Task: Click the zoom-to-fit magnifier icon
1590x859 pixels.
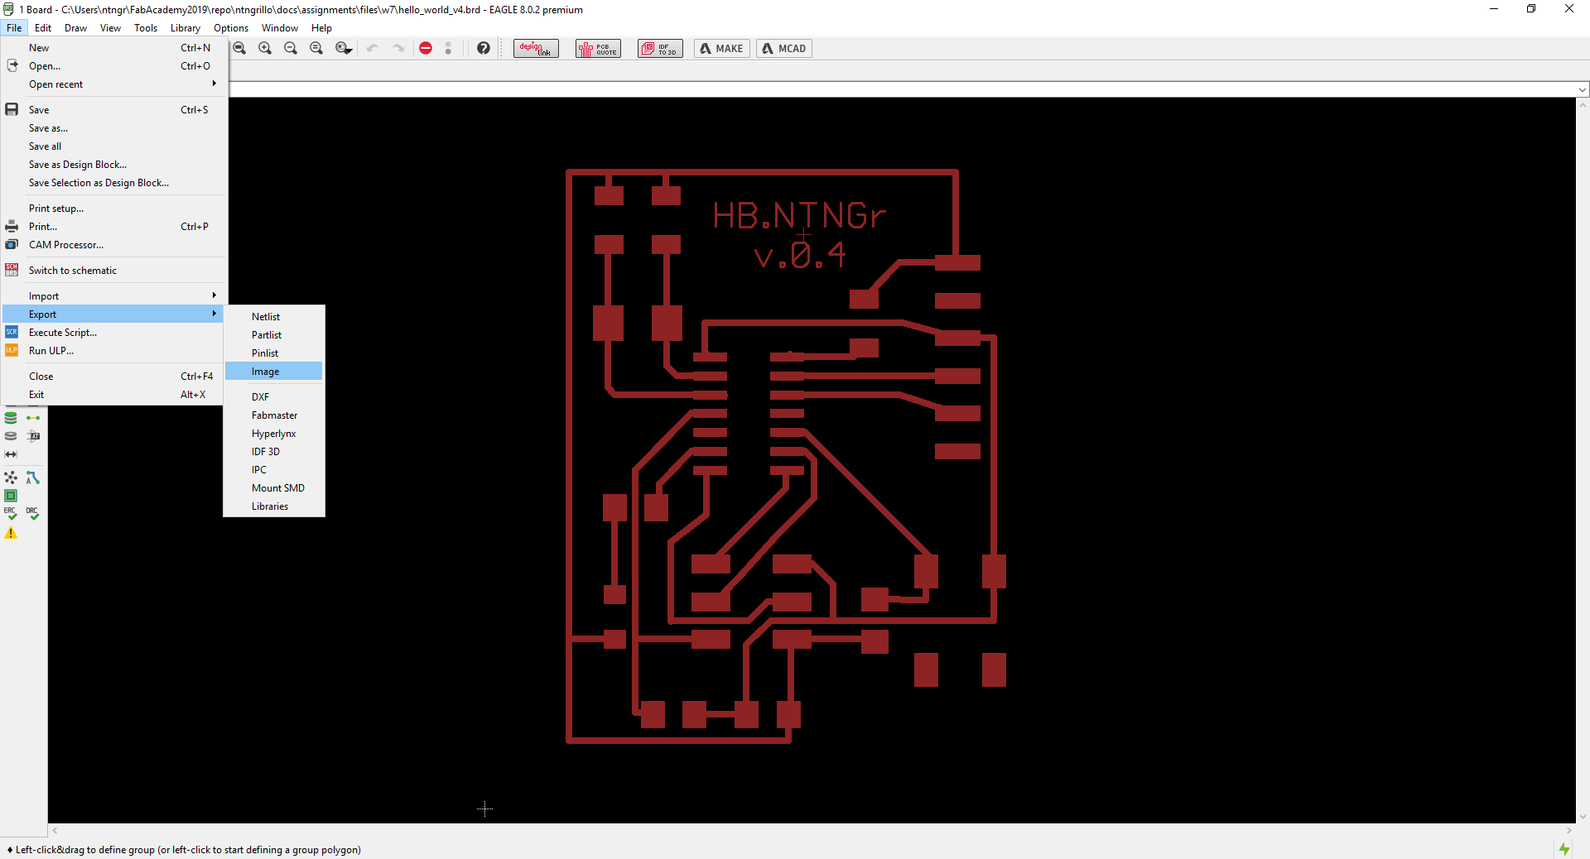Action: point(239,48)
